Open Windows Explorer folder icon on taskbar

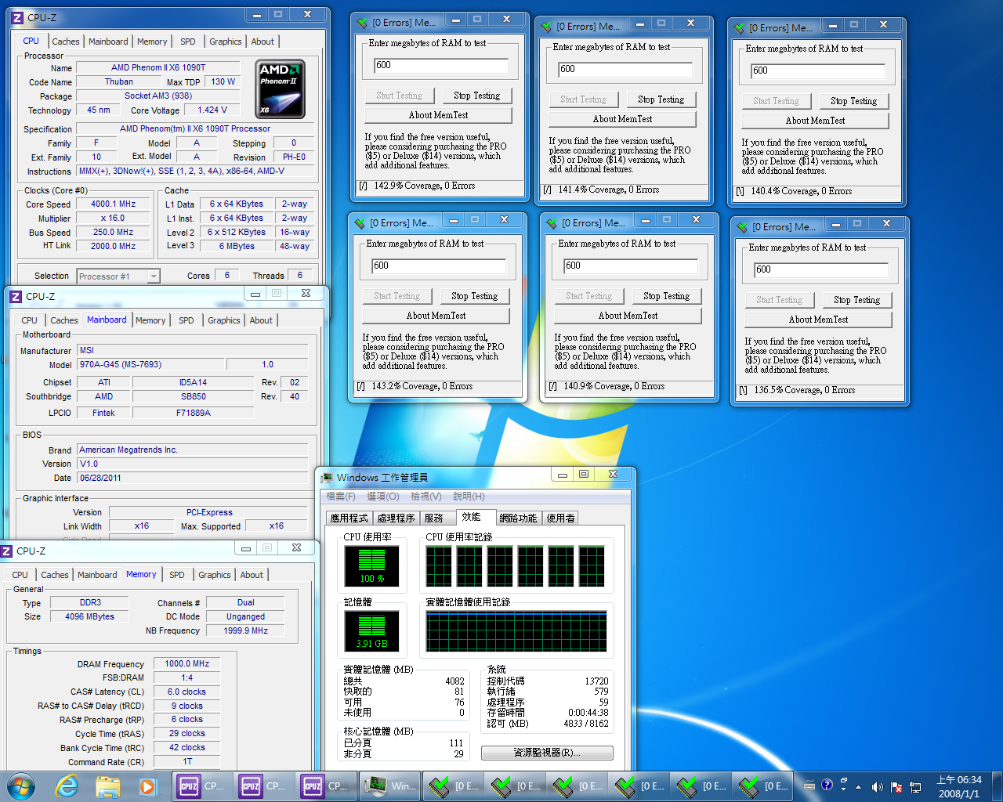[107, 786]
